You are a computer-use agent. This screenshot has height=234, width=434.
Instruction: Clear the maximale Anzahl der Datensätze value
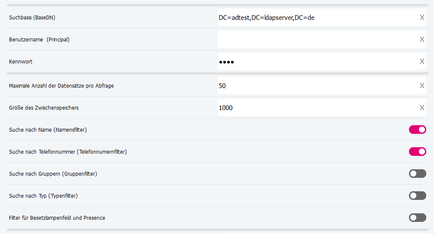click(422, 85)
